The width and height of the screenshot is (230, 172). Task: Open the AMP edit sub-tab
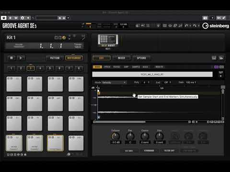coord(126,67)
